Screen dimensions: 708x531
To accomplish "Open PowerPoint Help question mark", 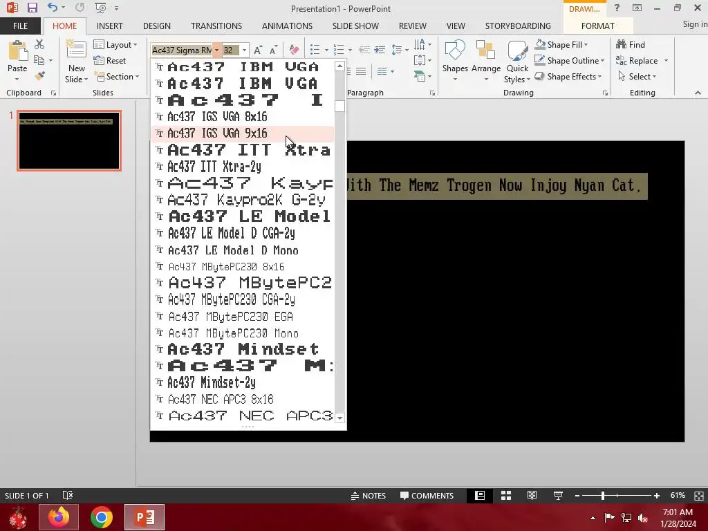I will coord(617,8).
